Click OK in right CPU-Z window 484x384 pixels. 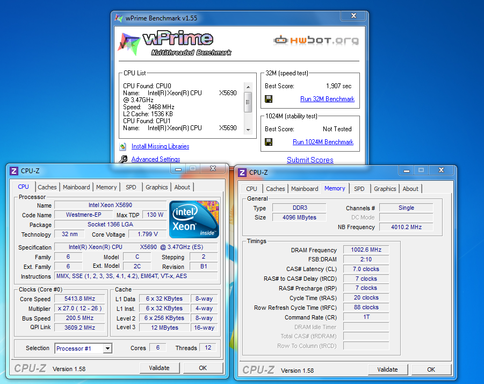431,369
